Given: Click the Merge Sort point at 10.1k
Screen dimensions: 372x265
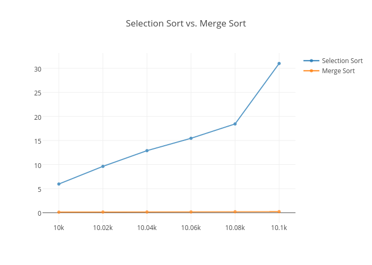Looking at the screenshot, I should pos(279,211).
